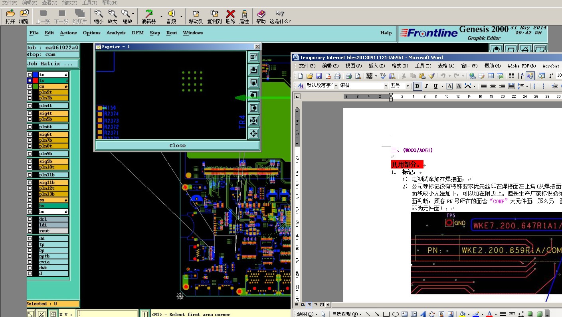Open the 插入(I) menu in Word

[x=376, y=66]
